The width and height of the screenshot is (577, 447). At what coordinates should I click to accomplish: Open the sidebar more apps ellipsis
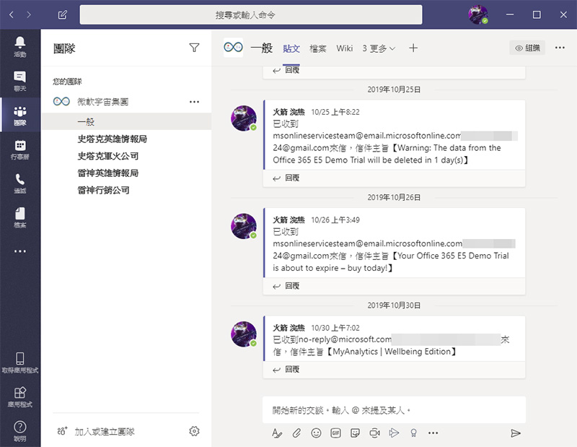click(x=19, y=251)
